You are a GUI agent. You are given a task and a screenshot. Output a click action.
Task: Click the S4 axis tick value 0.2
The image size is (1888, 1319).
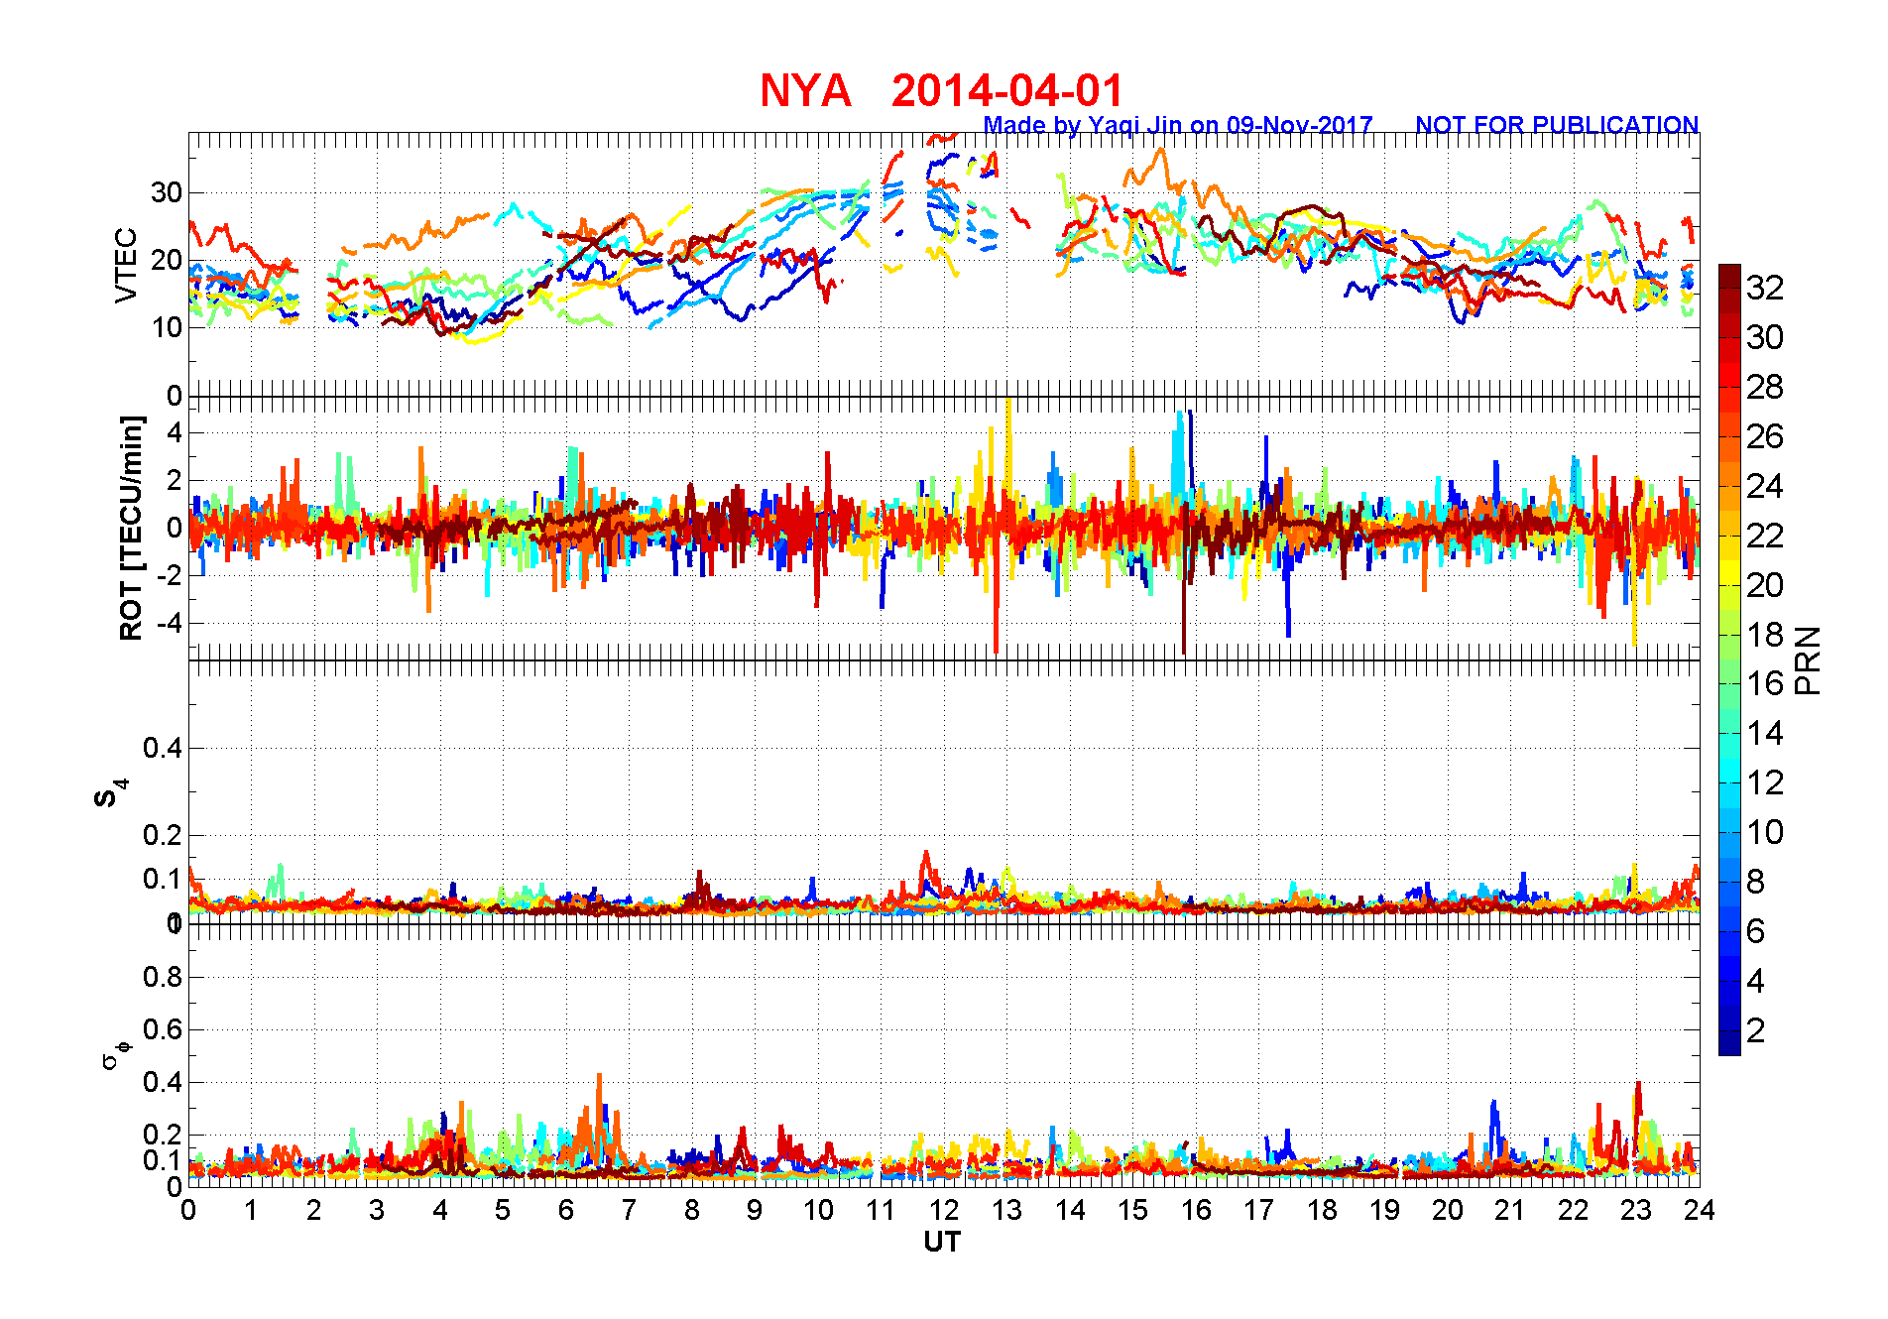click(163, 835)
